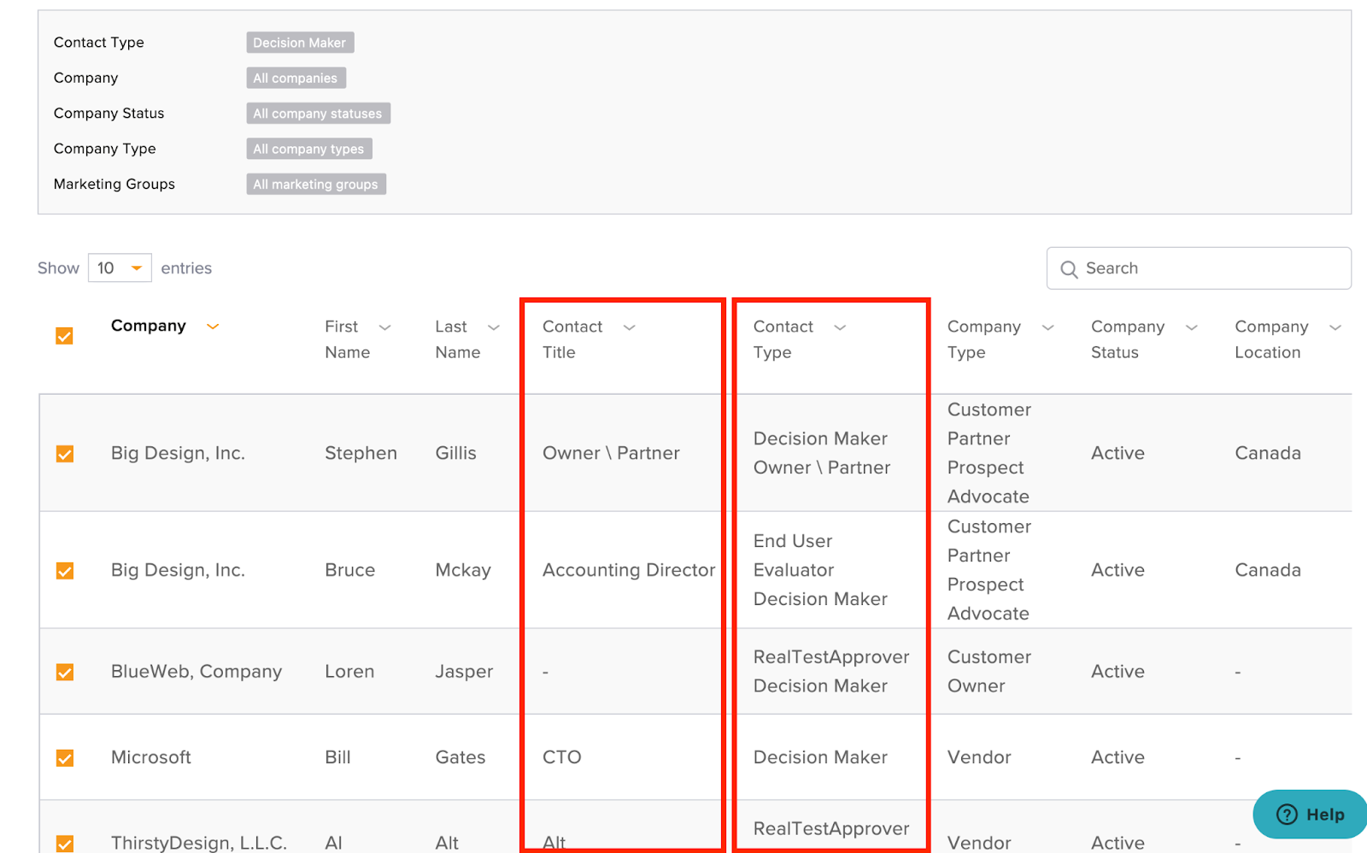This screenshot has height=853, width=1367.
Task: Click Big Design, Inc. in Stephen's row
Action: 178,453
